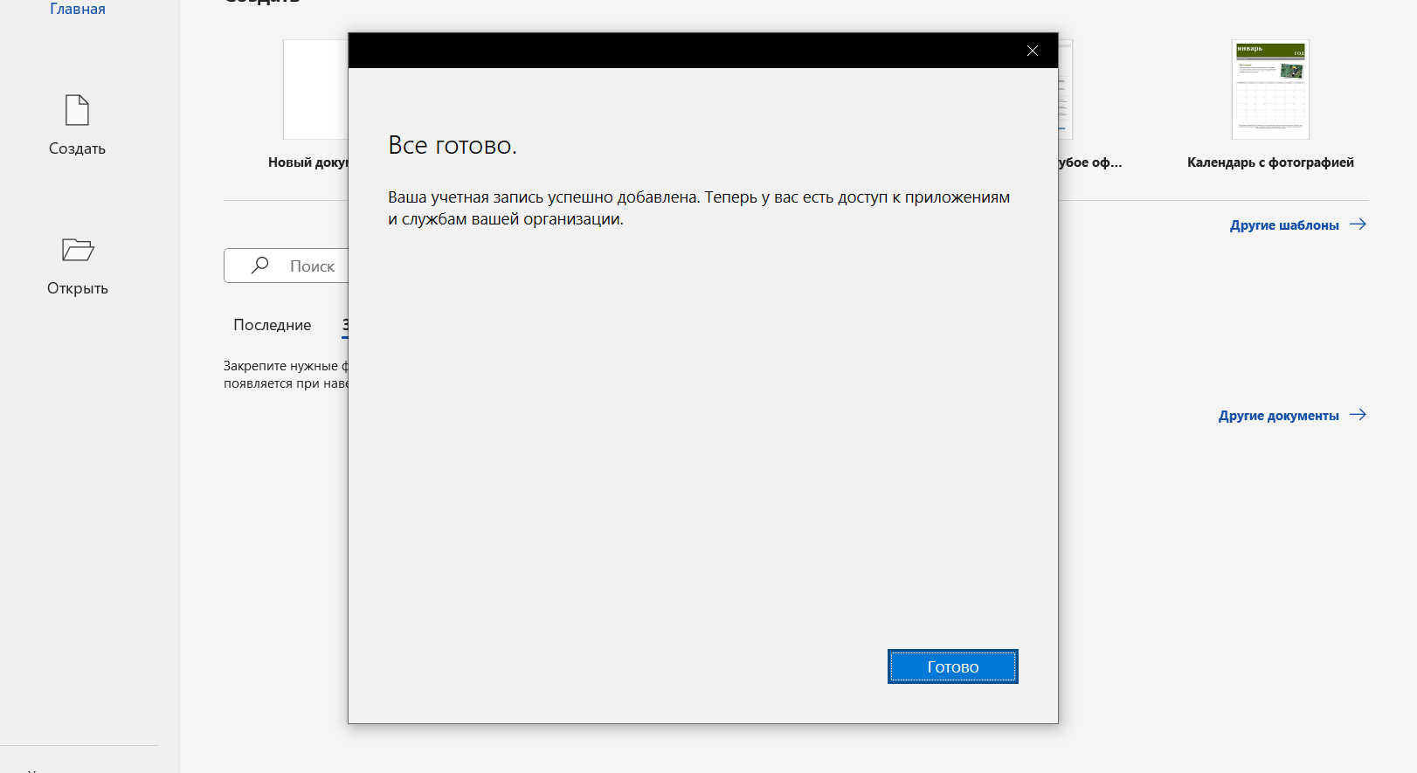Select the Открыть label in sidebar
The width and height of the screenshot is (1417, 773).
tap(77, 288)
